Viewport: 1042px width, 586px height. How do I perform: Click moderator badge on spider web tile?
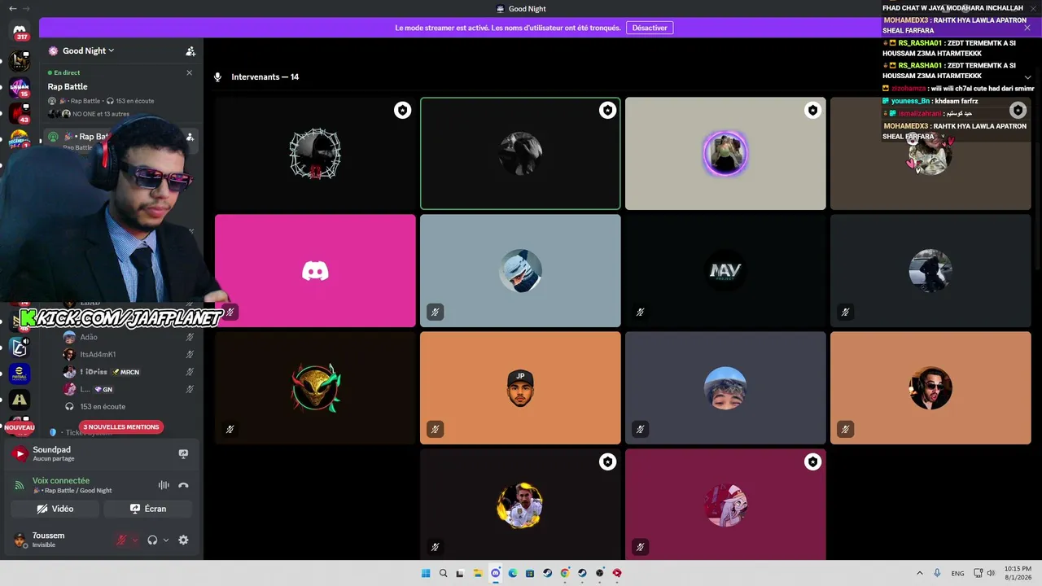tap(402, 111)
